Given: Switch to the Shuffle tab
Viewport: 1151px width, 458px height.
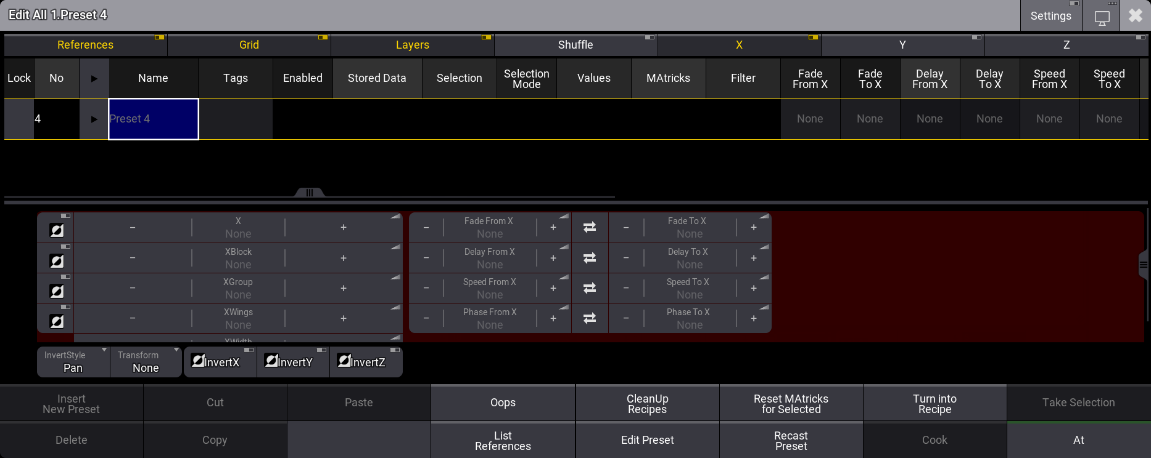Looking at the screenshot, I should tap(575, 45).
